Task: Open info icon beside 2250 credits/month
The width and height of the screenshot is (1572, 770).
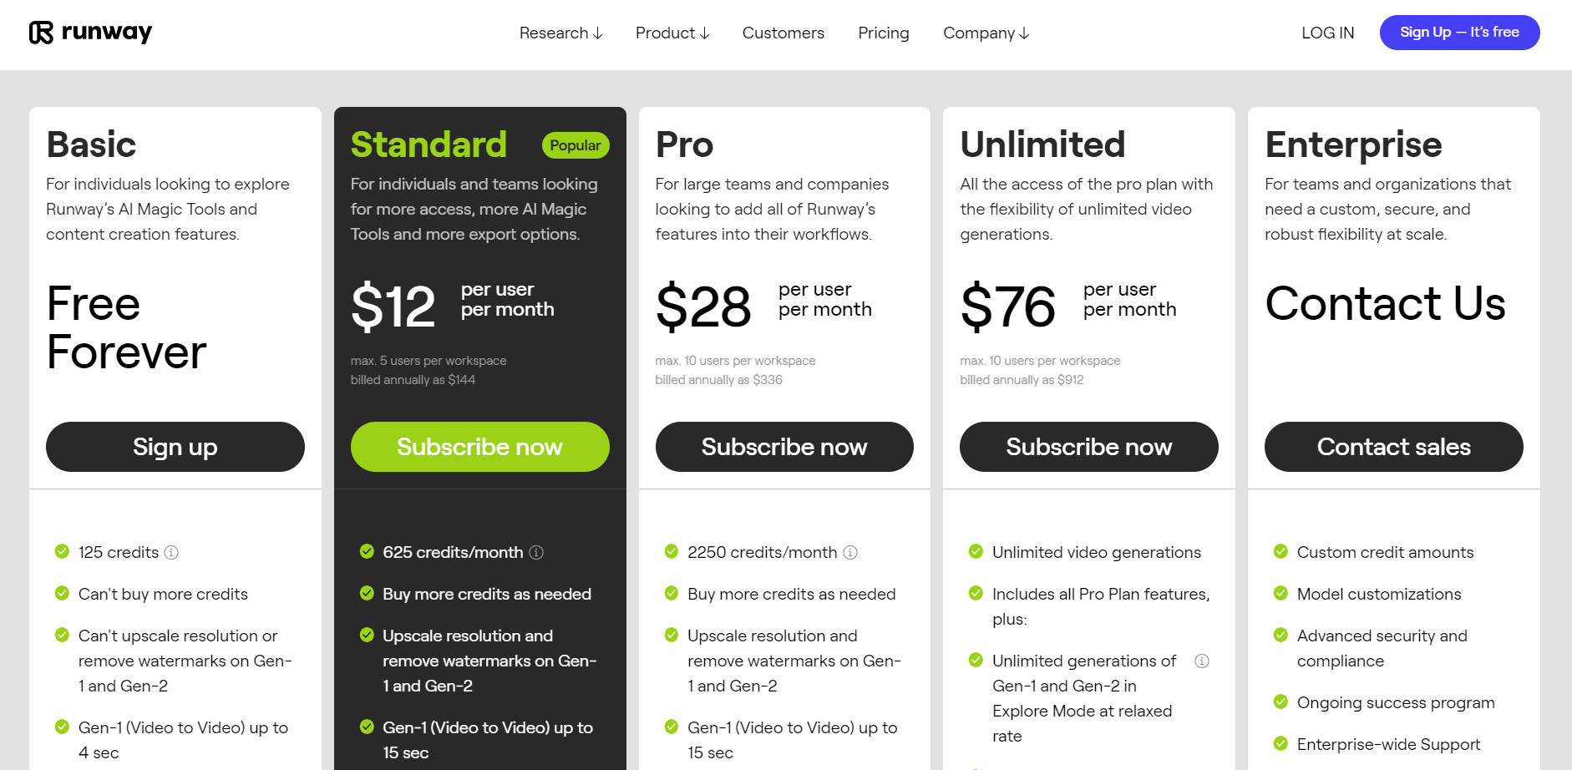Action: tap(850, 552)
